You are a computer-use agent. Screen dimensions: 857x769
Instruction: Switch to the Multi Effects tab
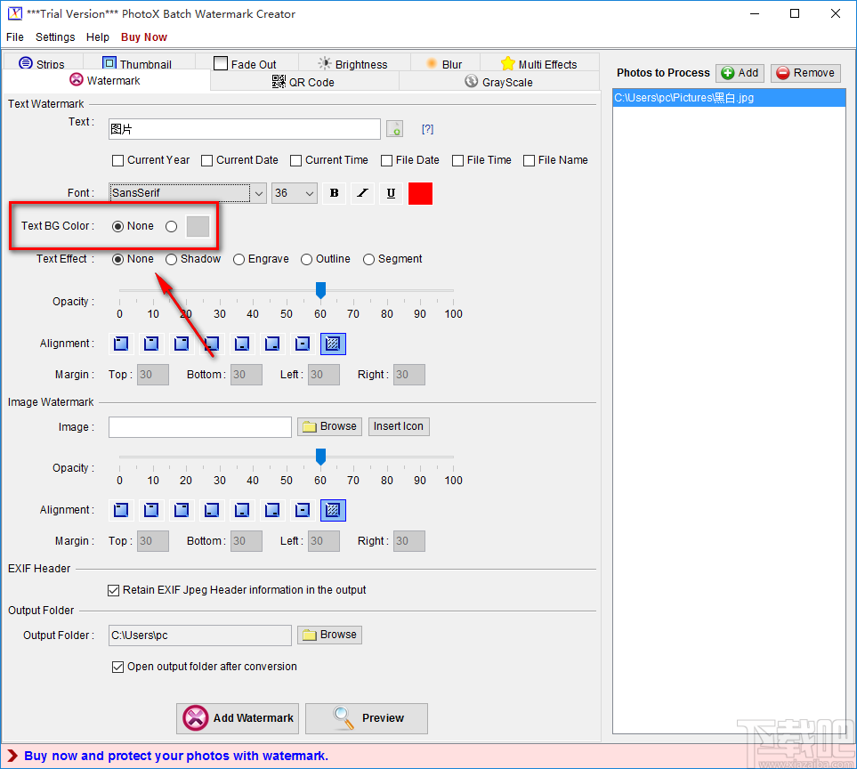point(539,63)
